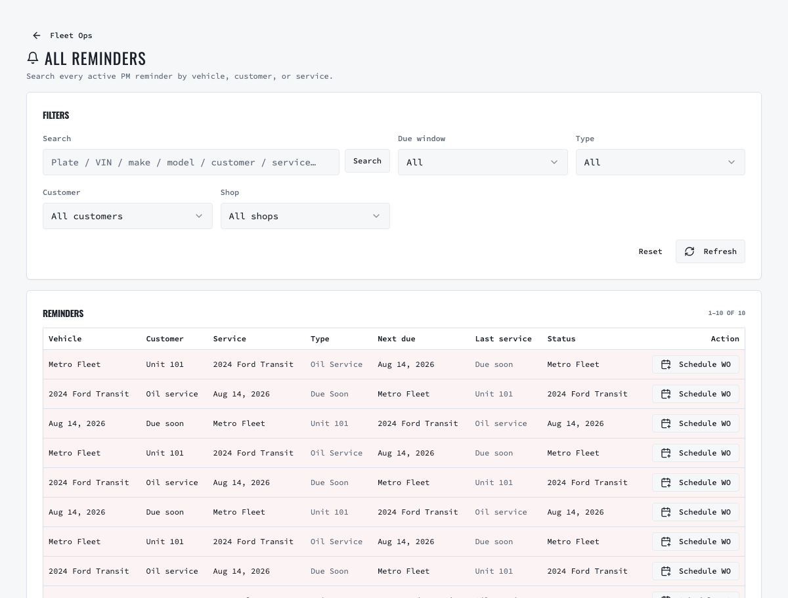This screenshot has height=598, width=788.
Task: Click the Vehicle column header
Action: pos(65,339)
